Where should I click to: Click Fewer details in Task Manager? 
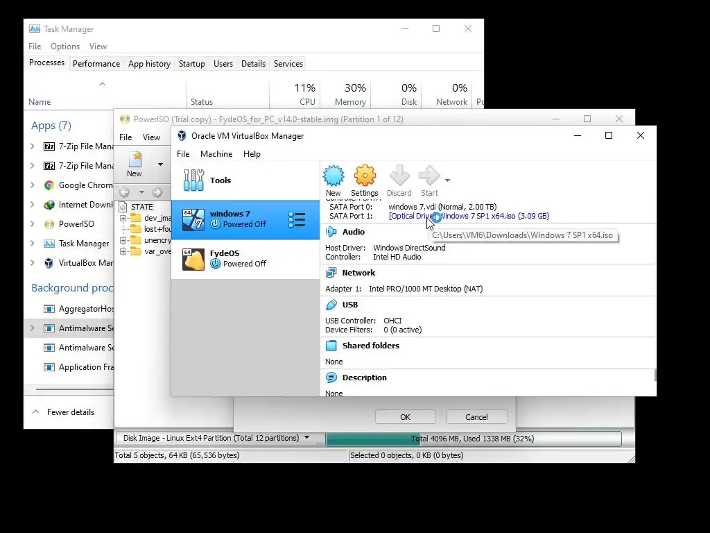(63, 412)
